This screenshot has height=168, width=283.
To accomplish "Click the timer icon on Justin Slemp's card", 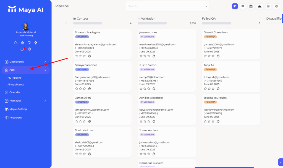I will coord(154,89).
